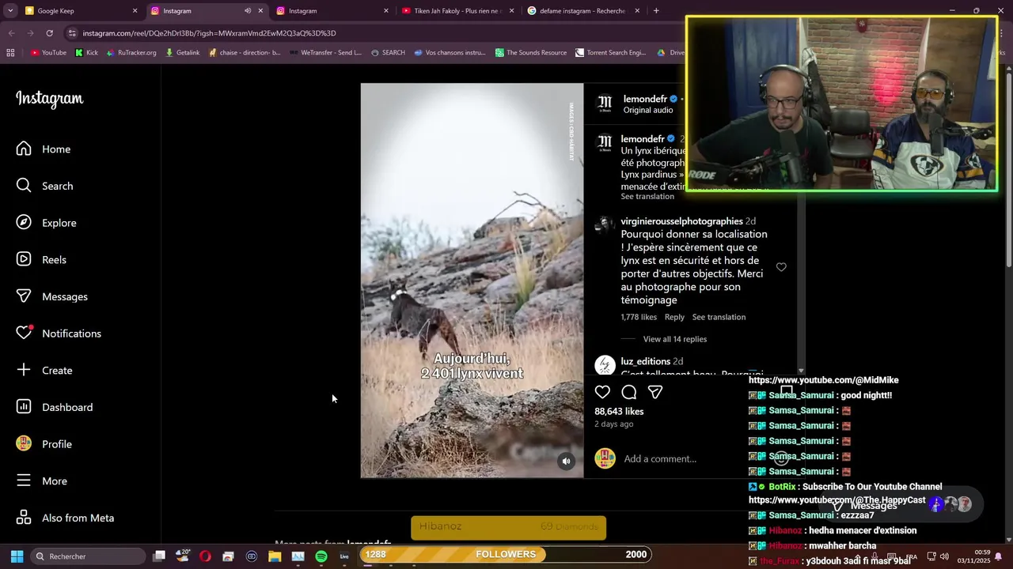The height and width of the screenshot is (569, 1013).
Task: Open the Kick bookmark
Action: tap(86, 53)
